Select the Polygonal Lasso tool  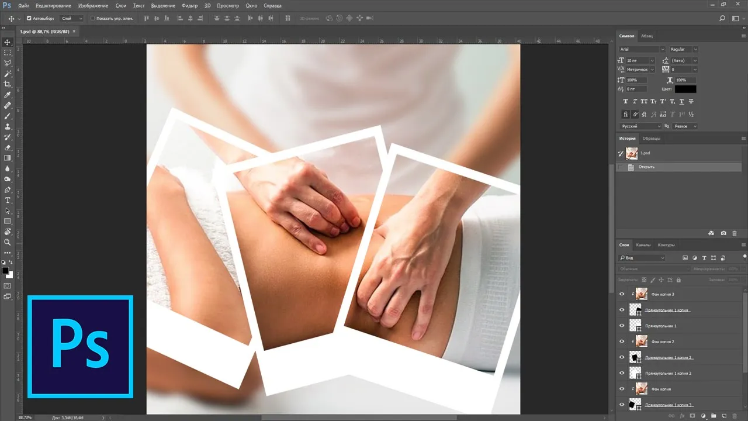(x=8, y=63)
